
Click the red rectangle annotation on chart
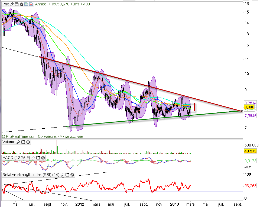[191, 107]
